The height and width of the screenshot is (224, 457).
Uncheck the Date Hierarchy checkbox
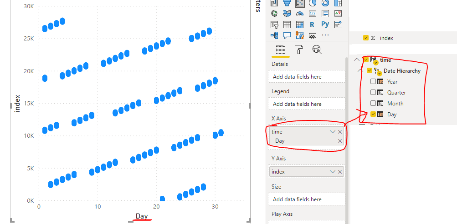coord(370,70)
